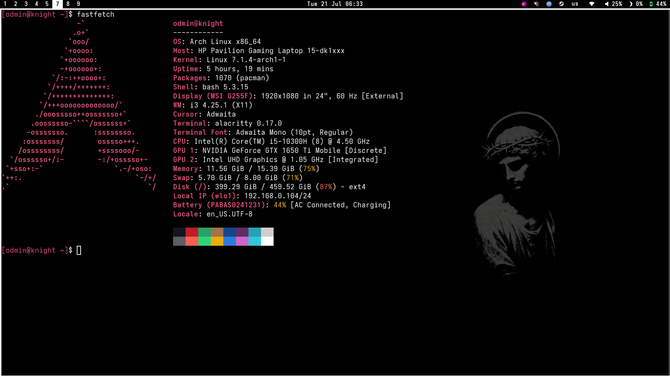Click the Display (MSI G255F) line
Screen dimensions: 670x377
(x=288, y=96)
